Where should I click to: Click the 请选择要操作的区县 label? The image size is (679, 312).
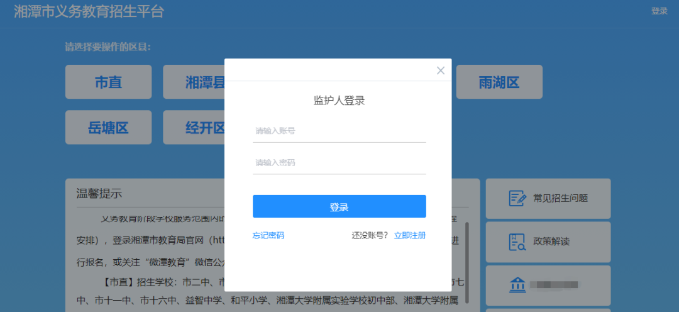108,47
